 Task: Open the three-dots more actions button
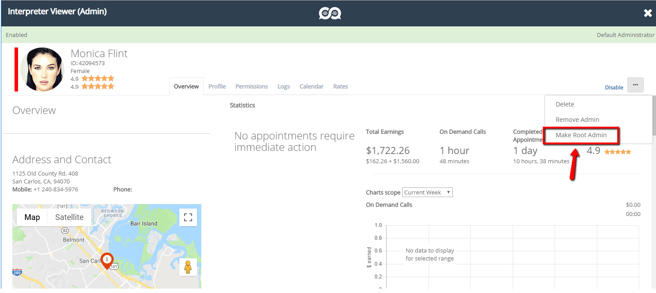click(635, 85)
